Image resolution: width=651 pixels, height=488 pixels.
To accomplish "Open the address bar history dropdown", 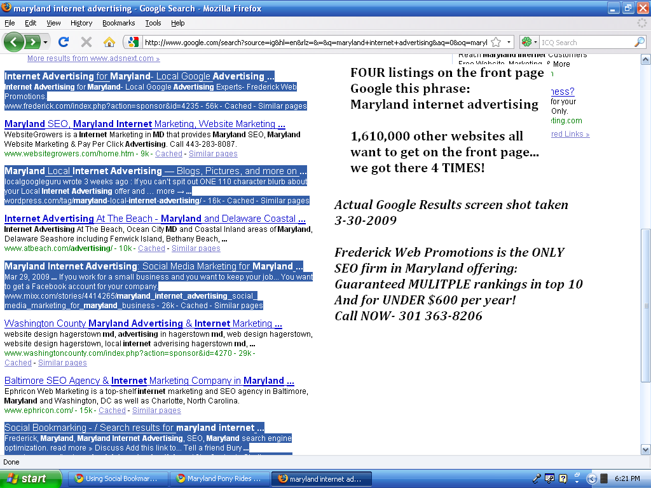I will [x=509, y=42].
